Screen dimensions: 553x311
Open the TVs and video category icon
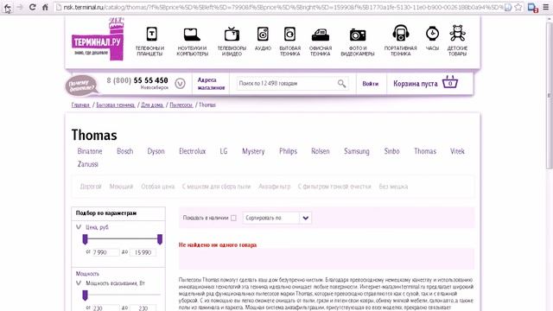click(232, 35)
